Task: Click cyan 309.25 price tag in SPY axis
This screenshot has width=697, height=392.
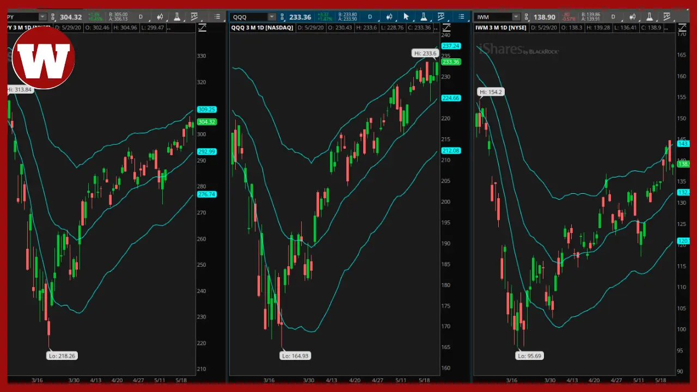Action: click(x=206, y=109)
